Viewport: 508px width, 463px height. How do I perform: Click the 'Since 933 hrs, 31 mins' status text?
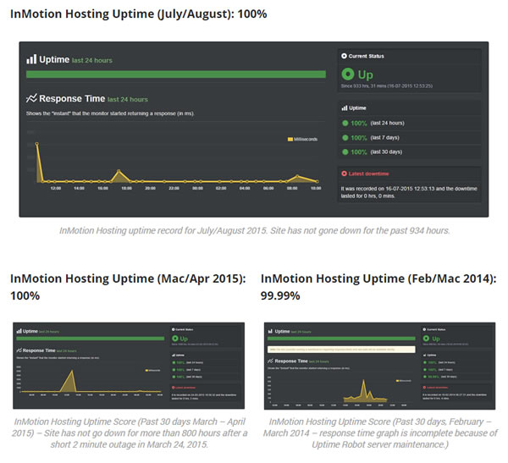pos(387,86)
